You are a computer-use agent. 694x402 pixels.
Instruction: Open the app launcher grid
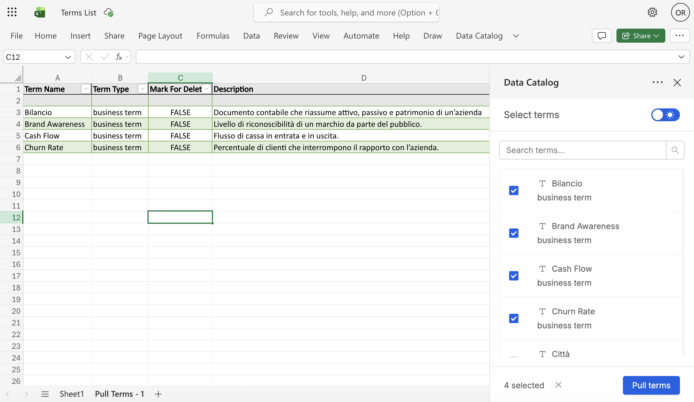pos(12,12)
